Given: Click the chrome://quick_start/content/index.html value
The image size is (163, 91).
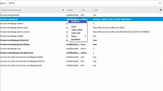Looking at the screenshot, I should (112, 19).
